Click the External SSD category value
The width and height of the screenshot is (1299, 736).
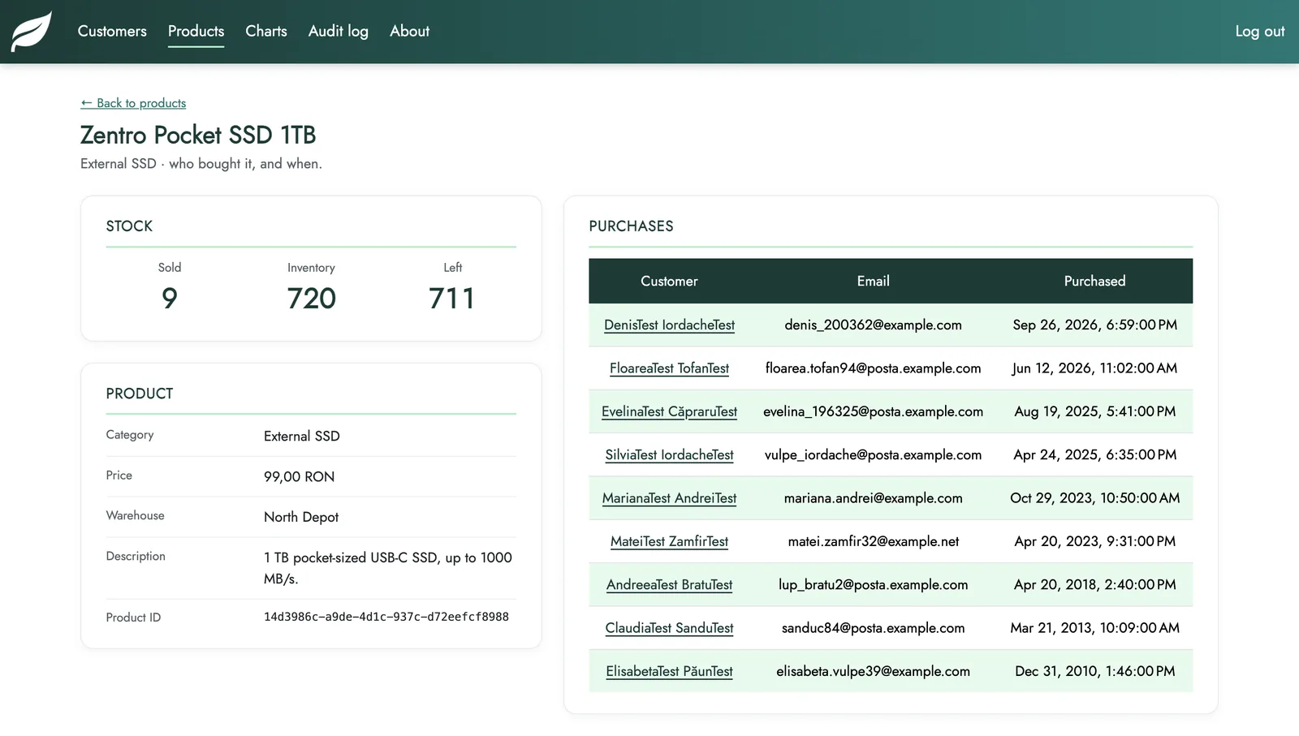(x=302, y=436)
